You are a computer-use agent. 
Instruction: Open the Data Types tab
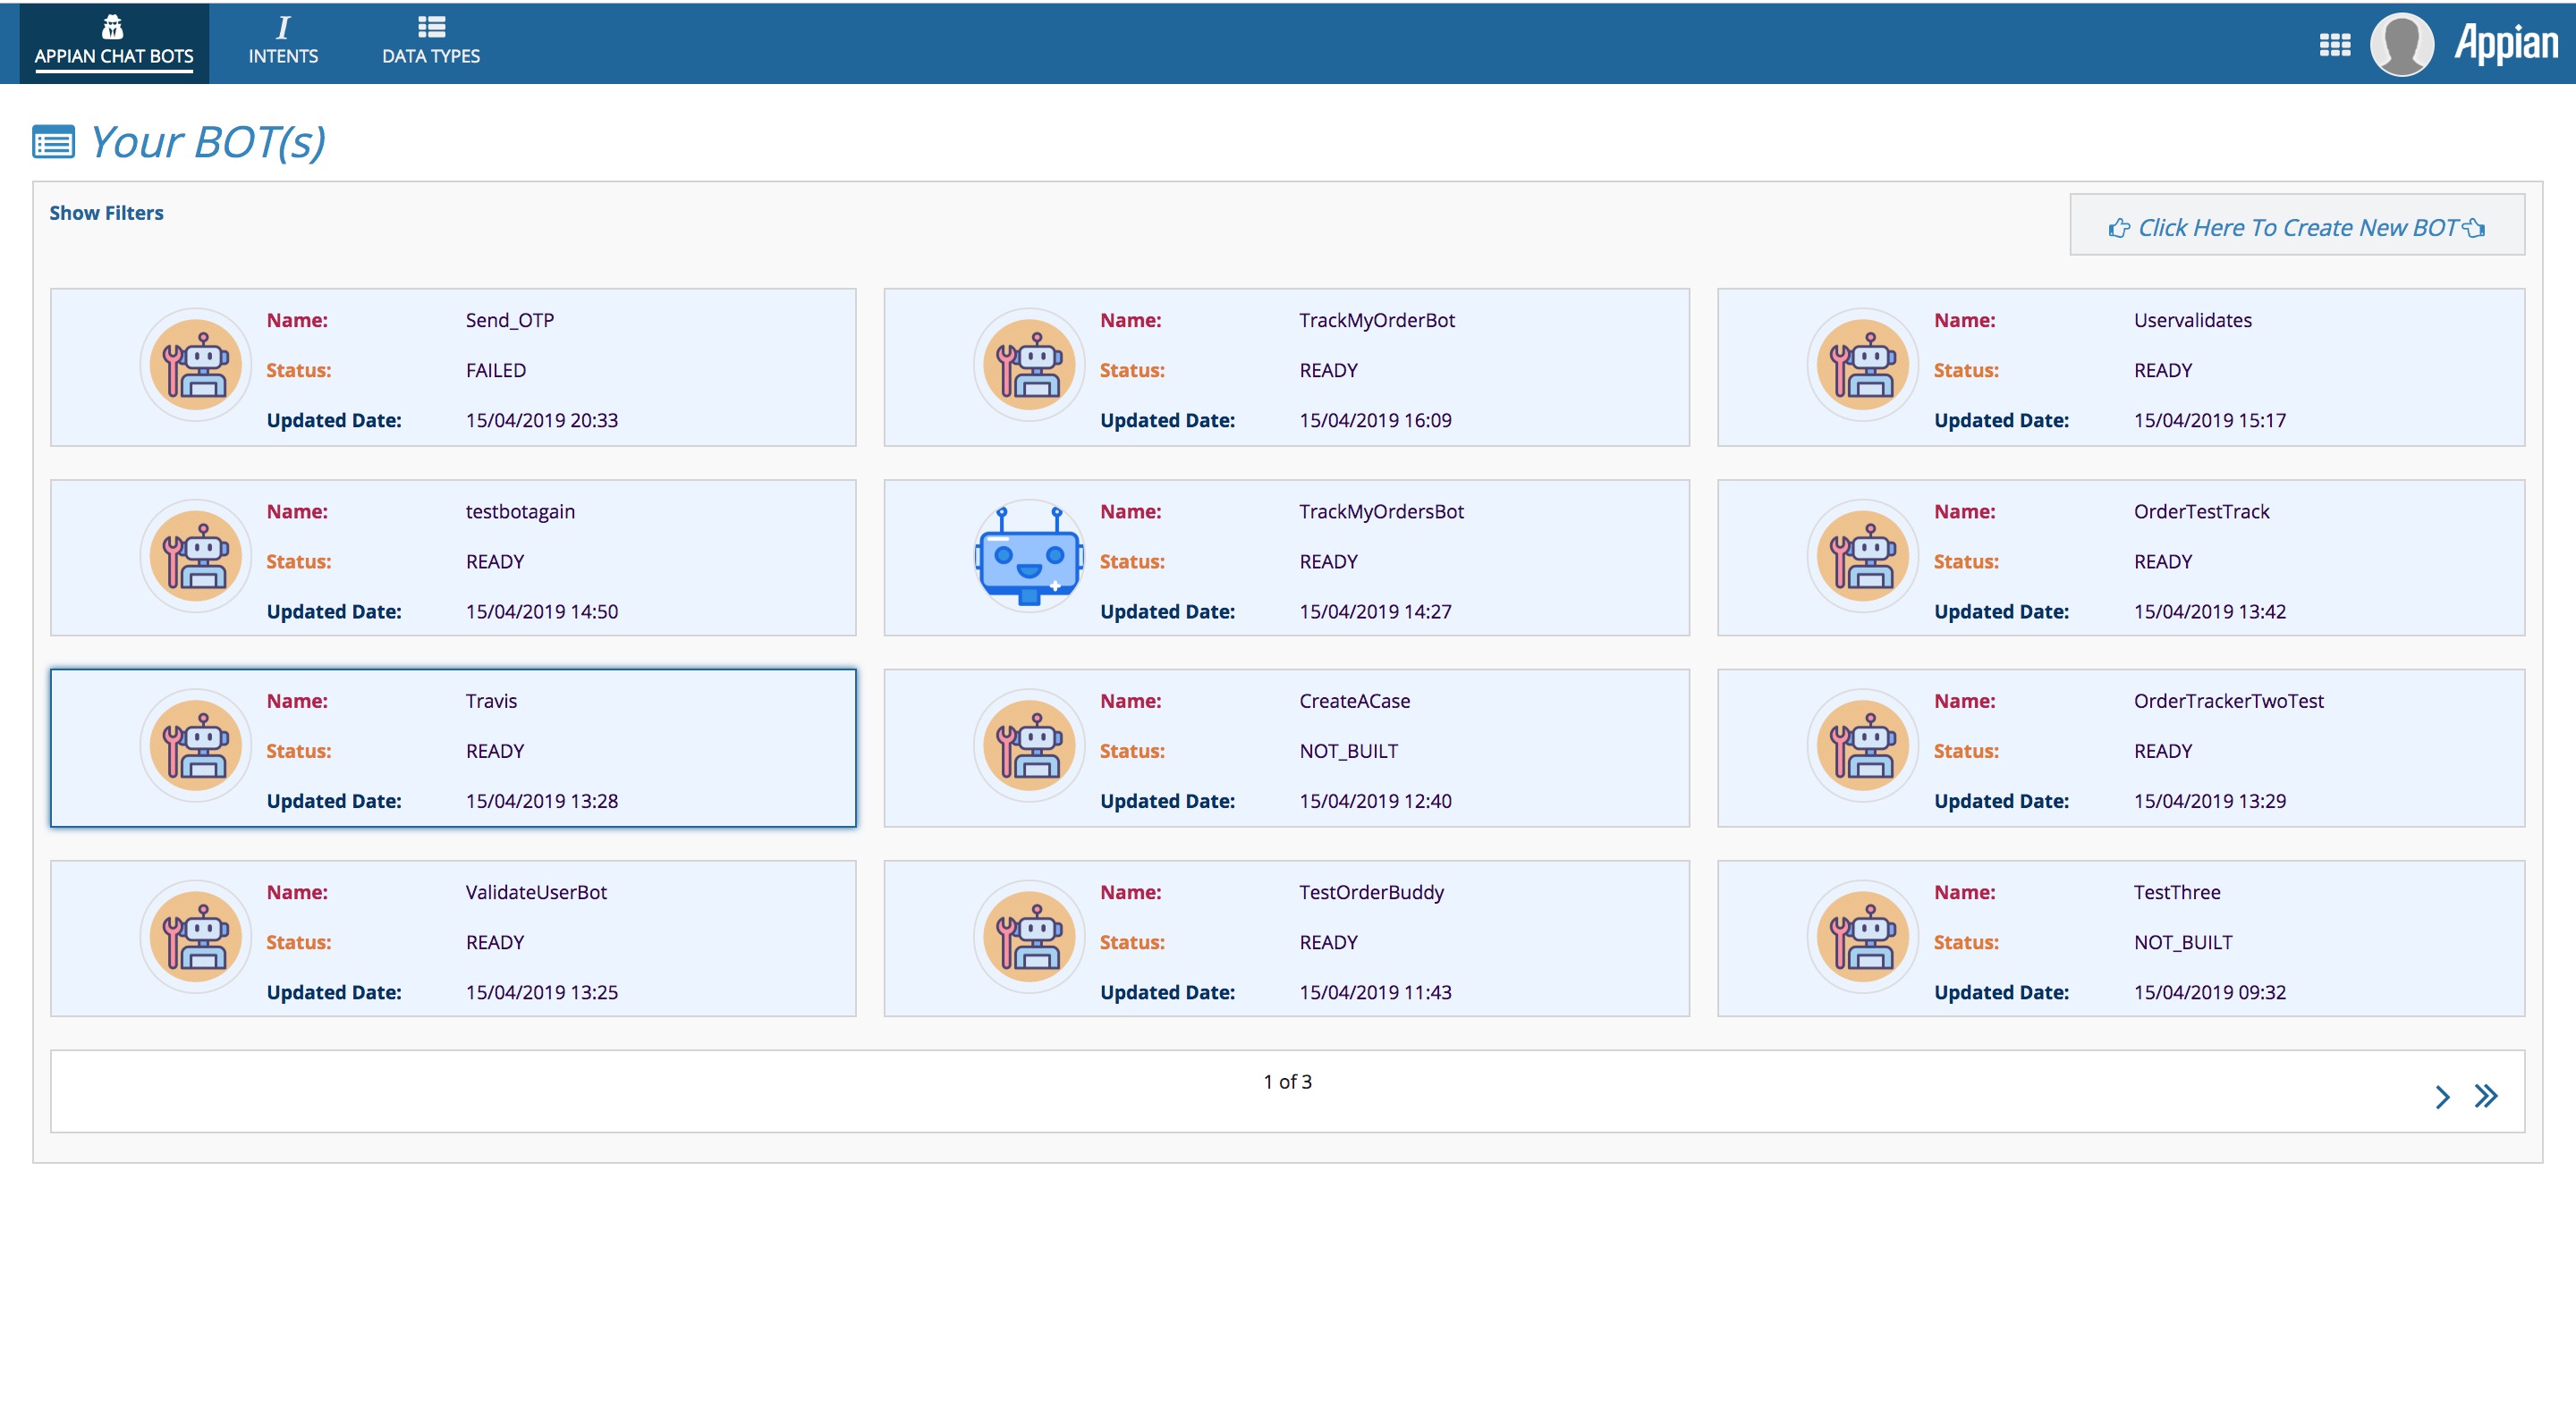click(x=430, y=42)
